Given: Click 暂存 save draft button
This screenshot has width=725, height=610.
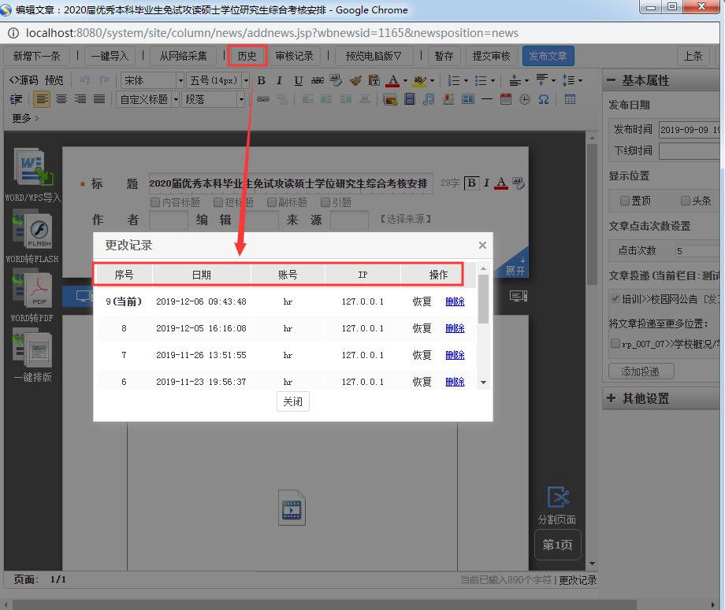Looking at the screenshot, I should point(444,56).
